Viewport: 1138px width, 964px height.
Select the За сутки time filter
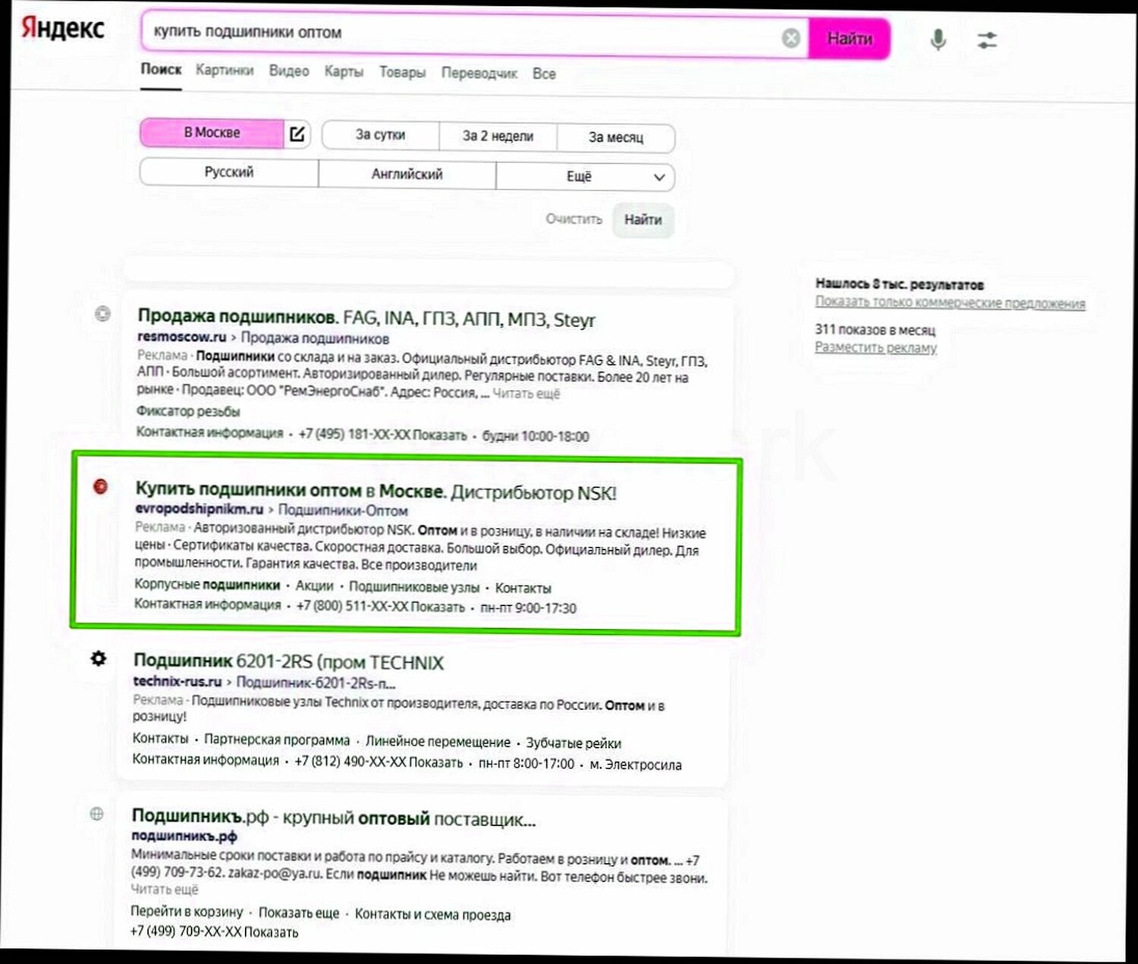pyautogui.click(x=381, y=135)
